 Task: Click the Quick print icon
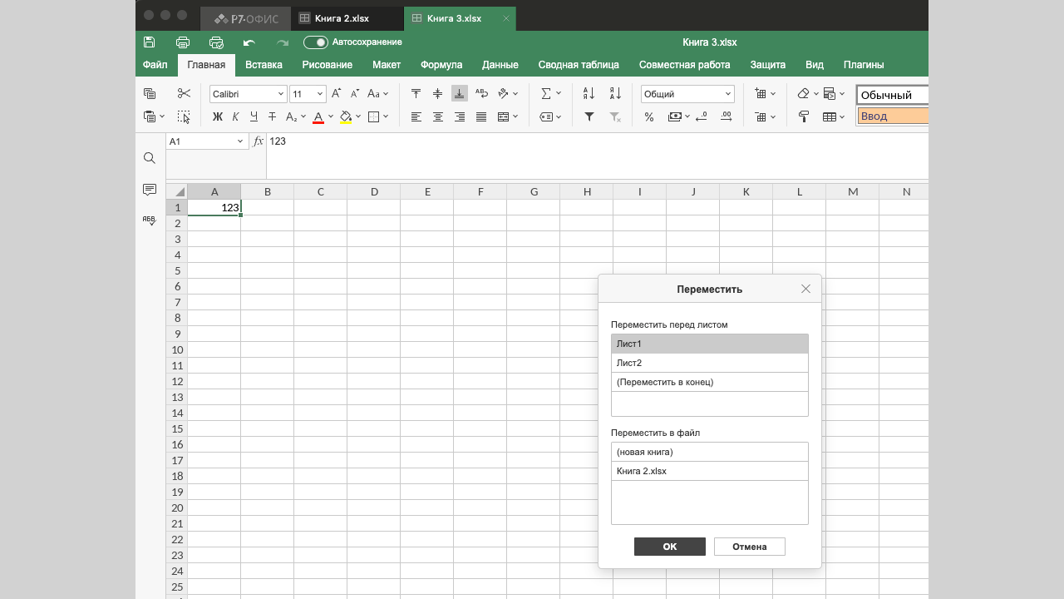(x=216, y=42)
